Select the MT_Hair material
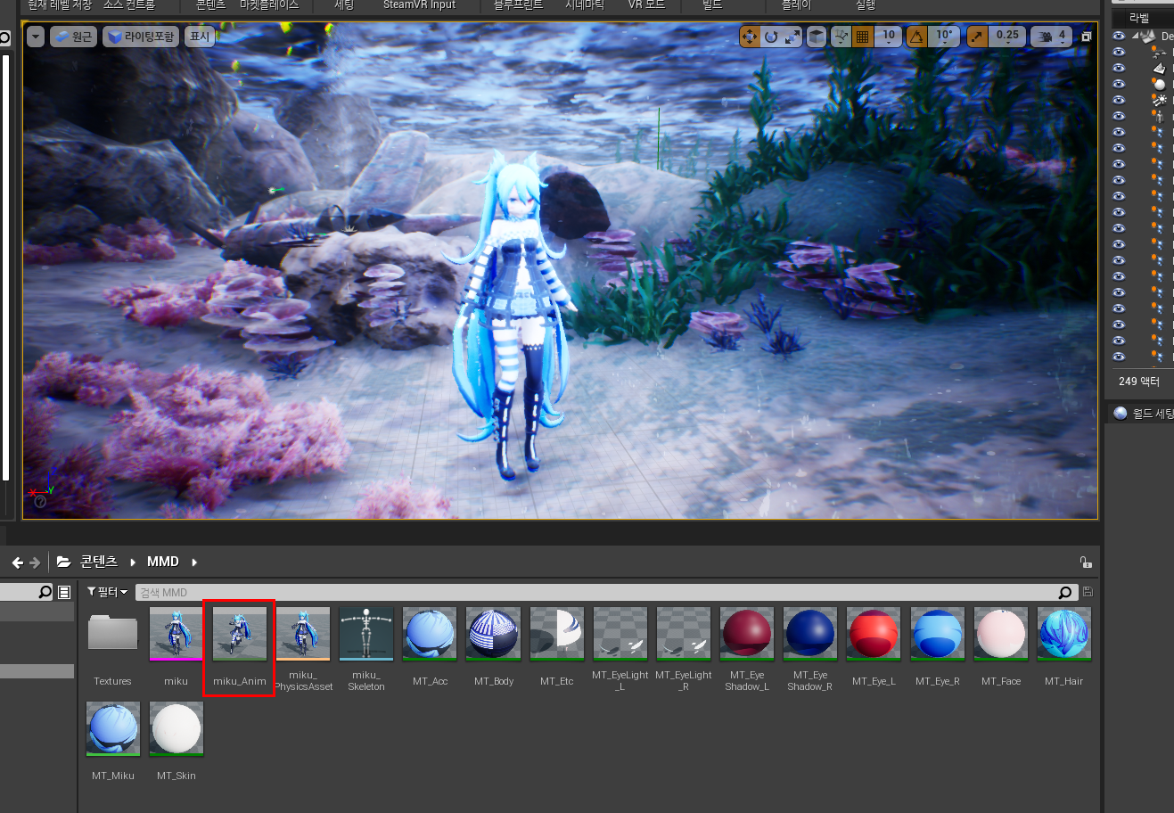Viewport: 1174px width, 813px height. [x=1064, y=648]
